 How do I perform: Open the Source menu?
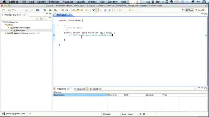[41, 2]
